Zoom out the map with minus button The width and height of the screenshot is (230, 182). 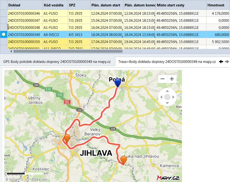(x=162, y=79)
